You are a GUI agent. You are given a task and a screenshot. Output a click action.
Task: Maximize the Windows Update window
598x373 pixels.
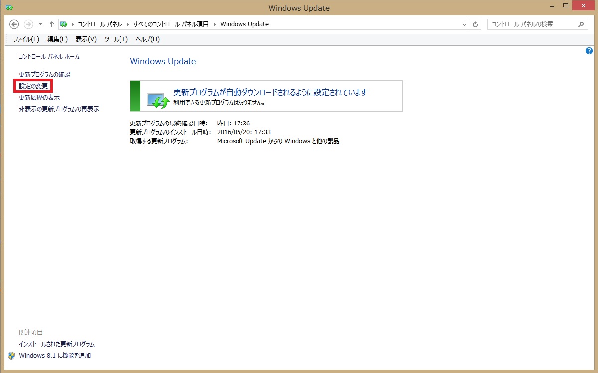coord(565,5)
